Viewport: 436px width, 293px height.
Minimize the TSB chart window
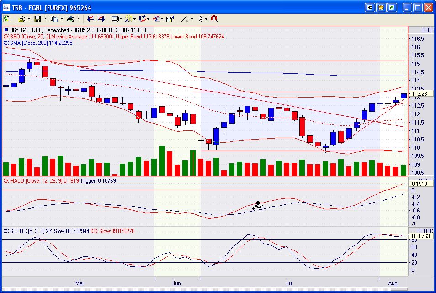click(407, 7)
